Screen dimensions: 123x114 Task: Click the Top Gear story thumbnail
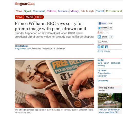coord(110,100)
